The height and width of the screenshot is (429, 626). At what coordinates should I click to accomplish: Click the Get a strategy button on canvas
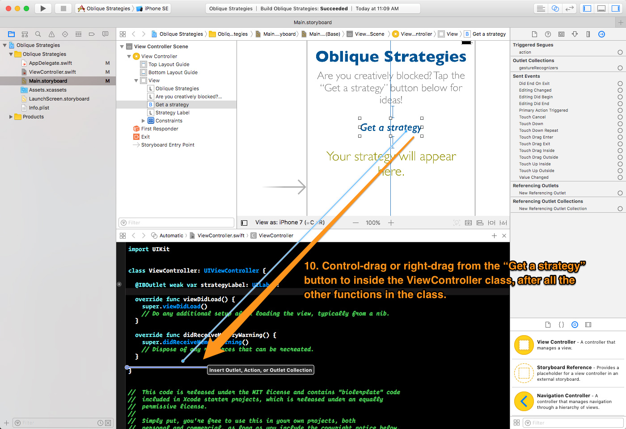[391, 128]
